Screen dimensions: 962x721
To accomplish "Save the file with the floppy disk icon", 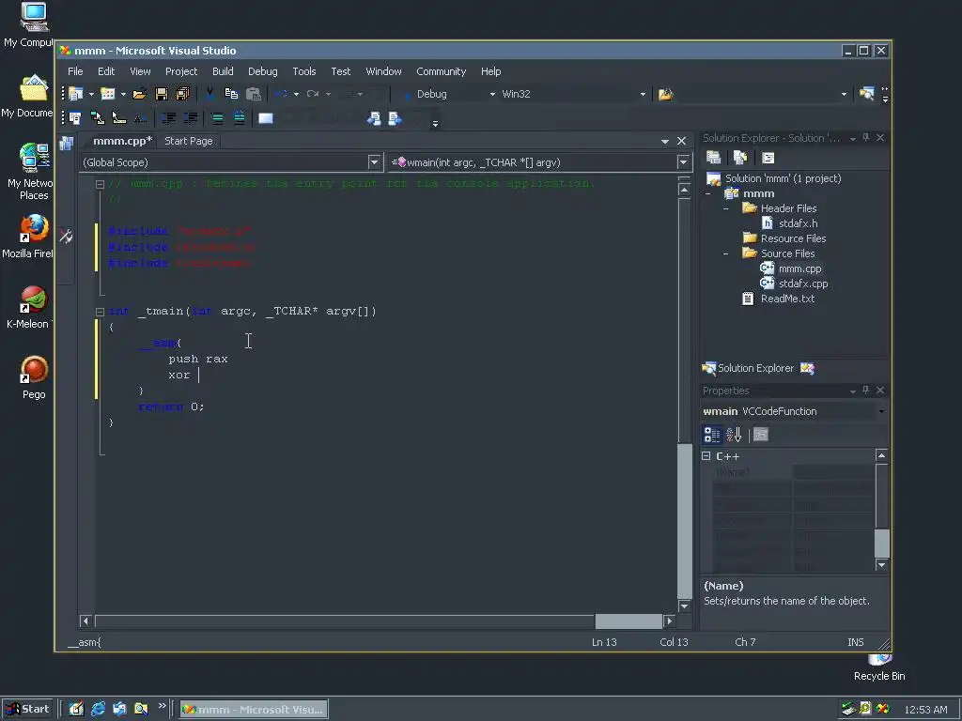I will [162, 94].
